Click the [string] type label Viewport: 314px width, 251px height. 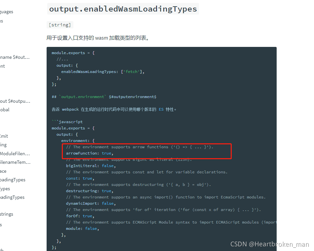point(60,25)
